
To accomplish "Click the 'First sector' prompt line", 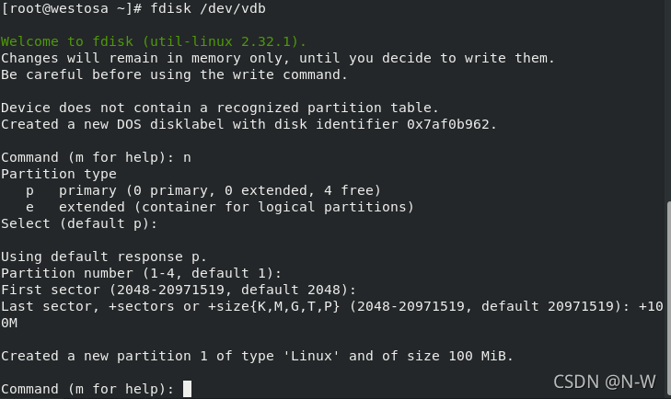I will point(179,290).
